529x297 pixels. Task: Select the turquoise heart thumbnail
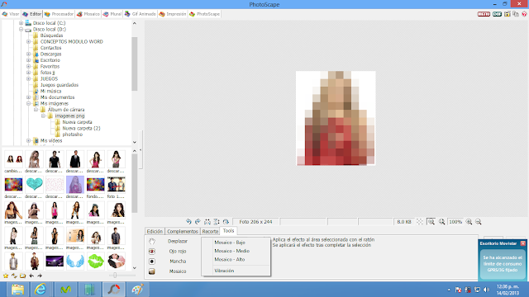tap(34, 184)
